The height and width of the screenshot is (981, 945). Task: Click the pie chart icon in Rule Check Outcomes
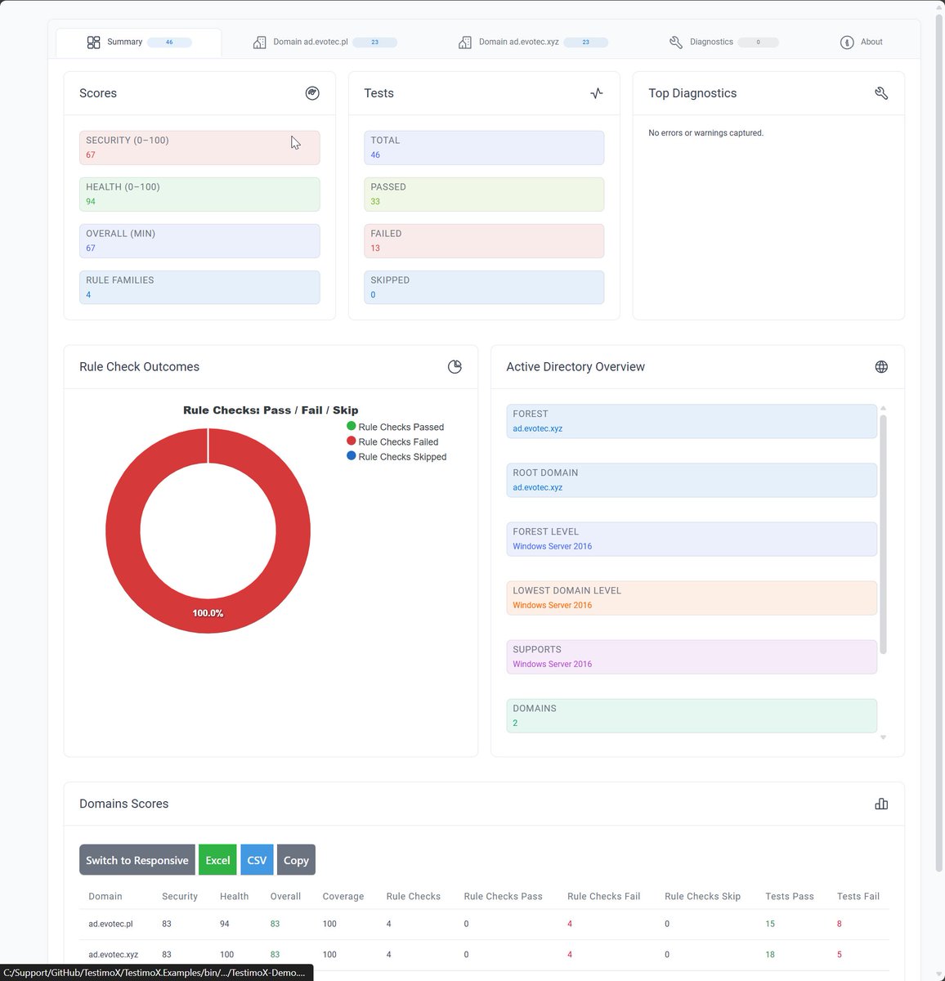coord(455,367)
